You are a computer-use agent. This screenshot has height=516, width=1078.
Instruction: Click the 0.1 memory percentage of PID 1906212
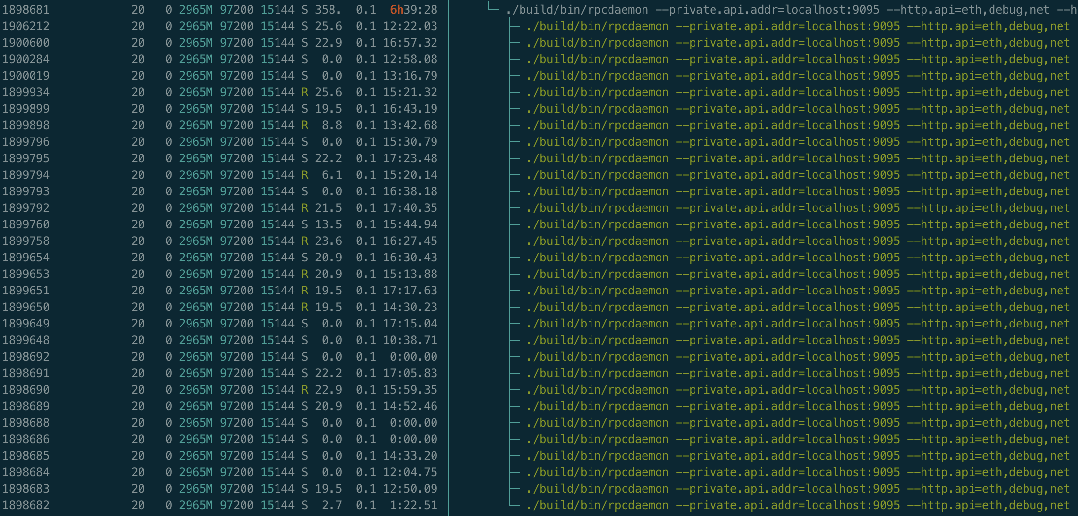coord(366,26)
